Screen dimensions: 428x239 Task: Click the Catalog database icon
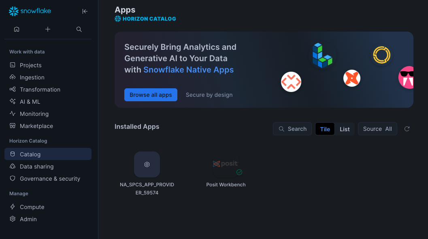13,154
